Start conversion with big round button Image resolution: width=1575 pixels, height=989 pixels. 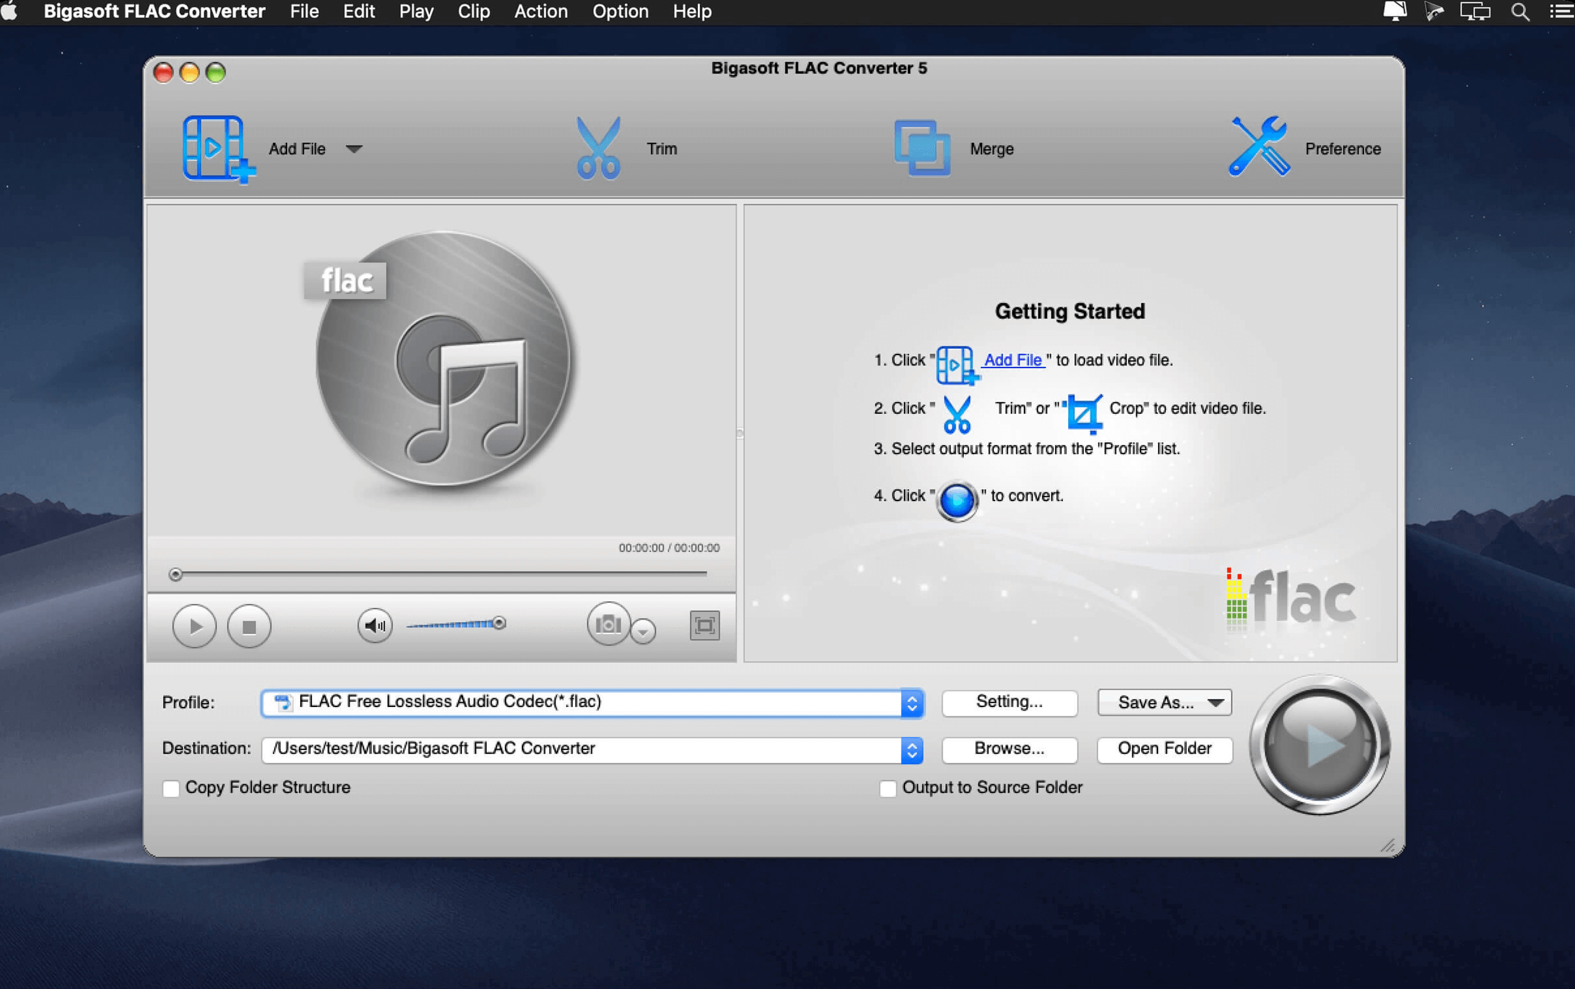point(1318,745)
